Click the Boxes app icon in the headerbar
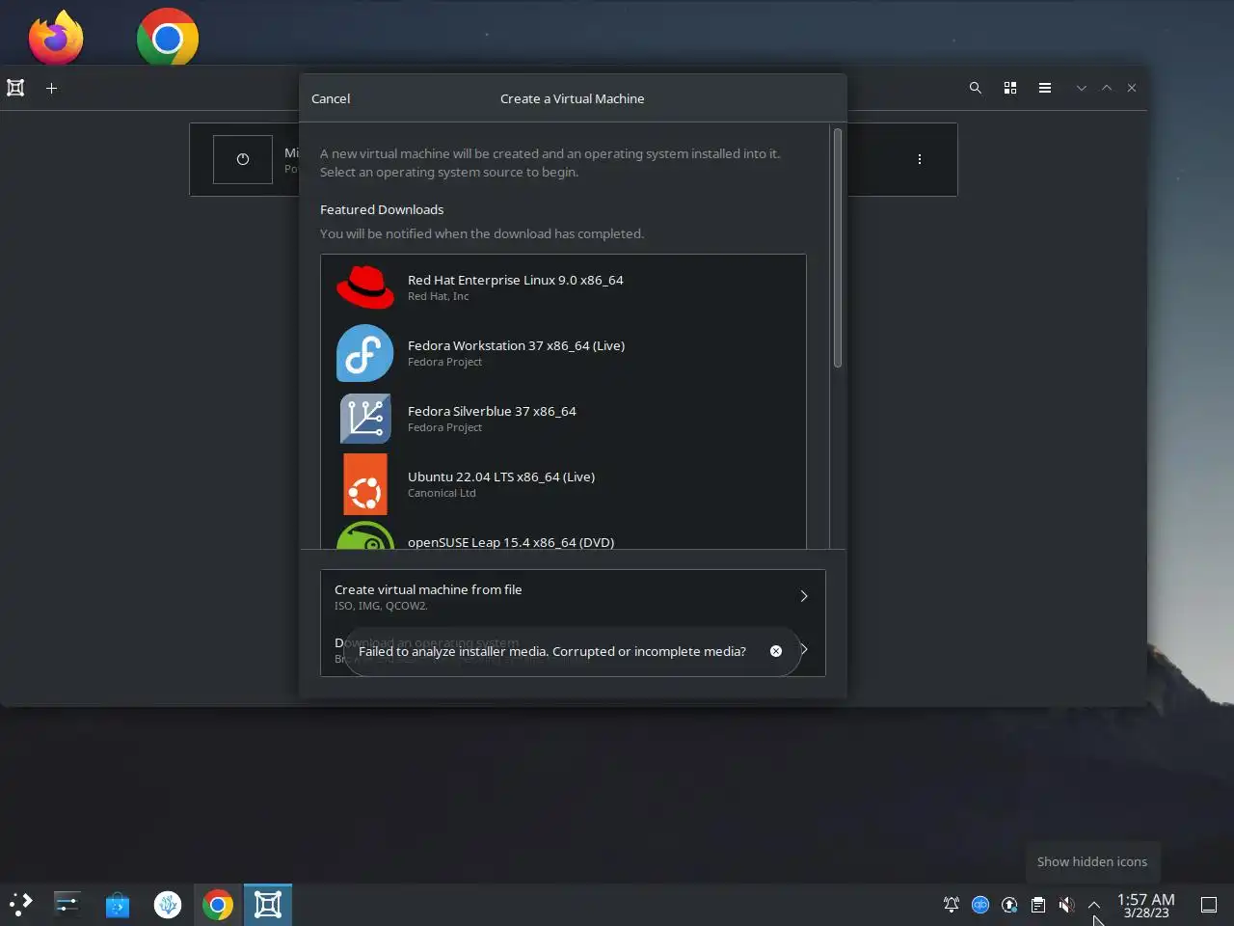1234x926 pixels. [15, 88]
